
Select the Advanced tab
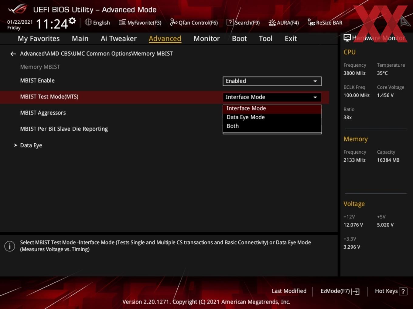pyautogui.click(x=165, y=39)
